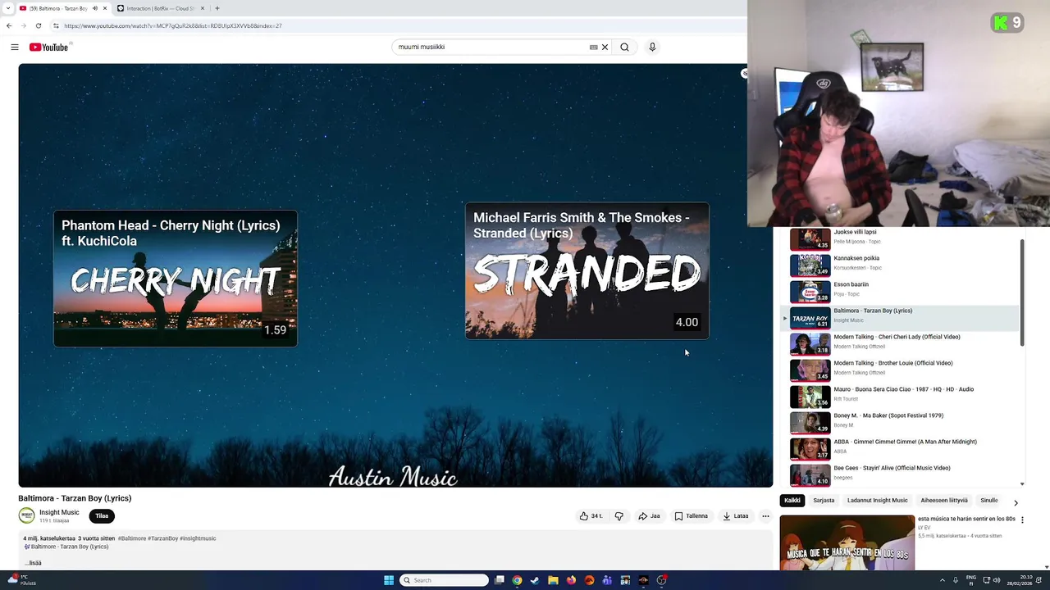
Task: Open Steam from the taskbar
Action: pyautogui.click(x=535, y=580)
